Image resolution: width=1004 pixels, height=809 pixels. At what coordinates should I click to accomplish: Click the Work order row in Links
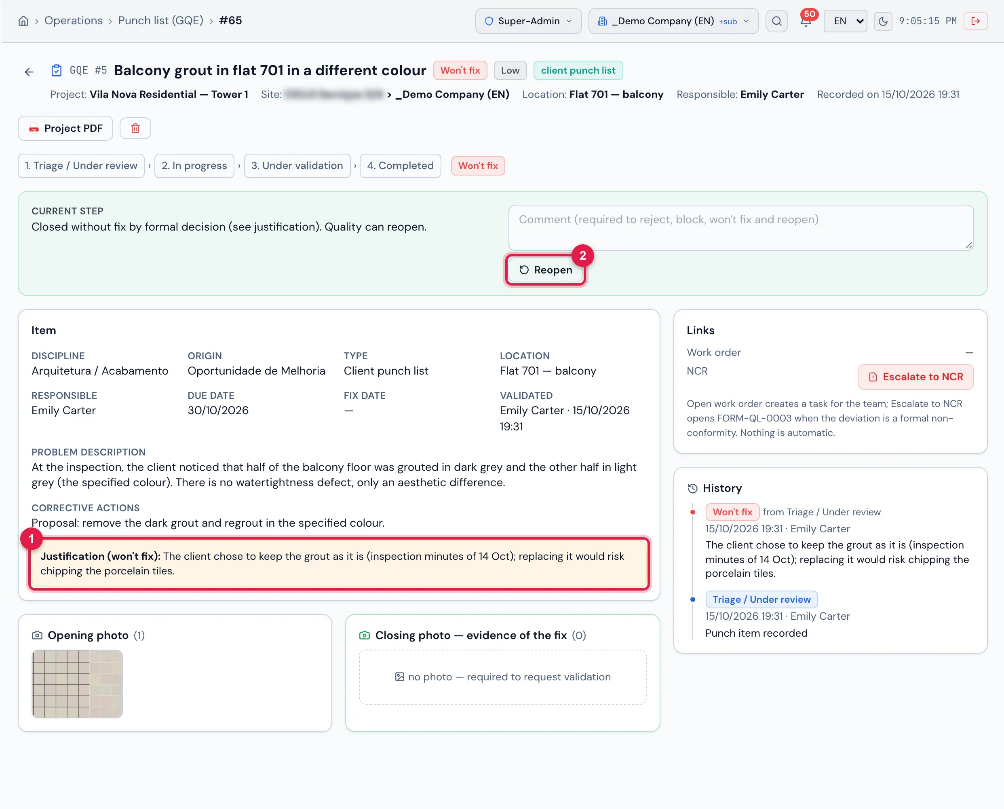point(830,352)
